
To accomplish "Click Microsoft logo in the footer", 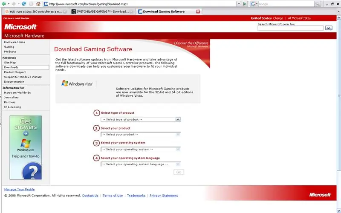I will pyautogui.click(x=320, y=195).
